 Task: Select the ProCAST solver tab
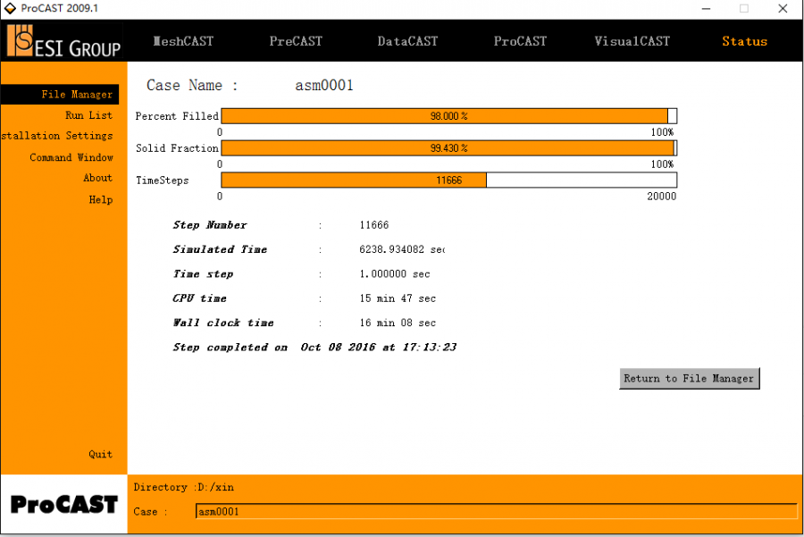pyautogui.click(x=520, y=41)
